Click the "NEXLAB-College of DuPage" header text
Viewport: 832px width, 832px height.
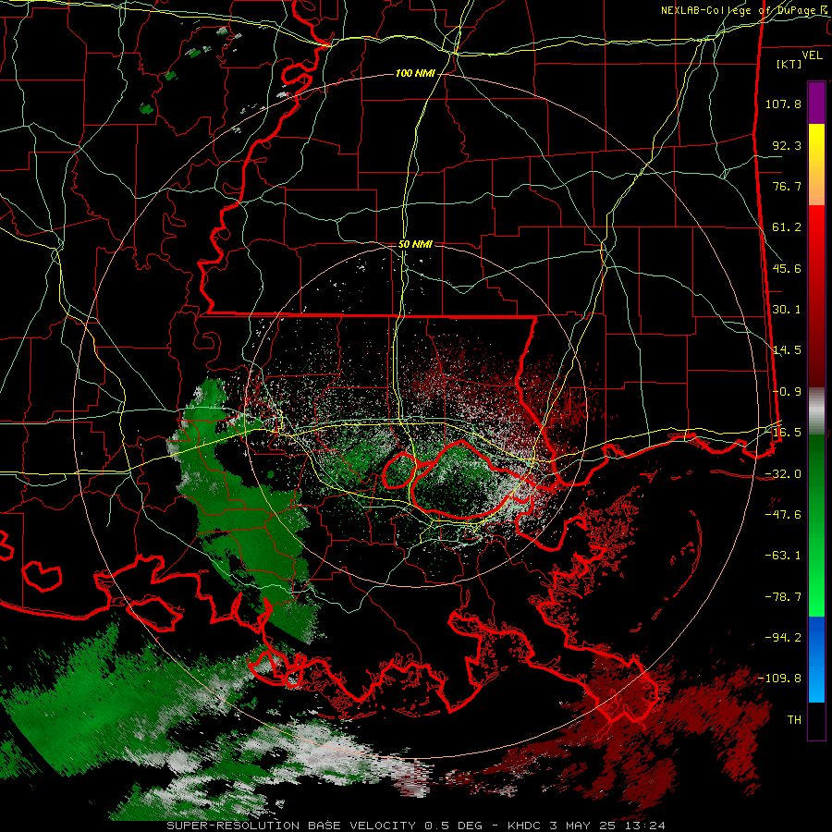tap(738, 10)
